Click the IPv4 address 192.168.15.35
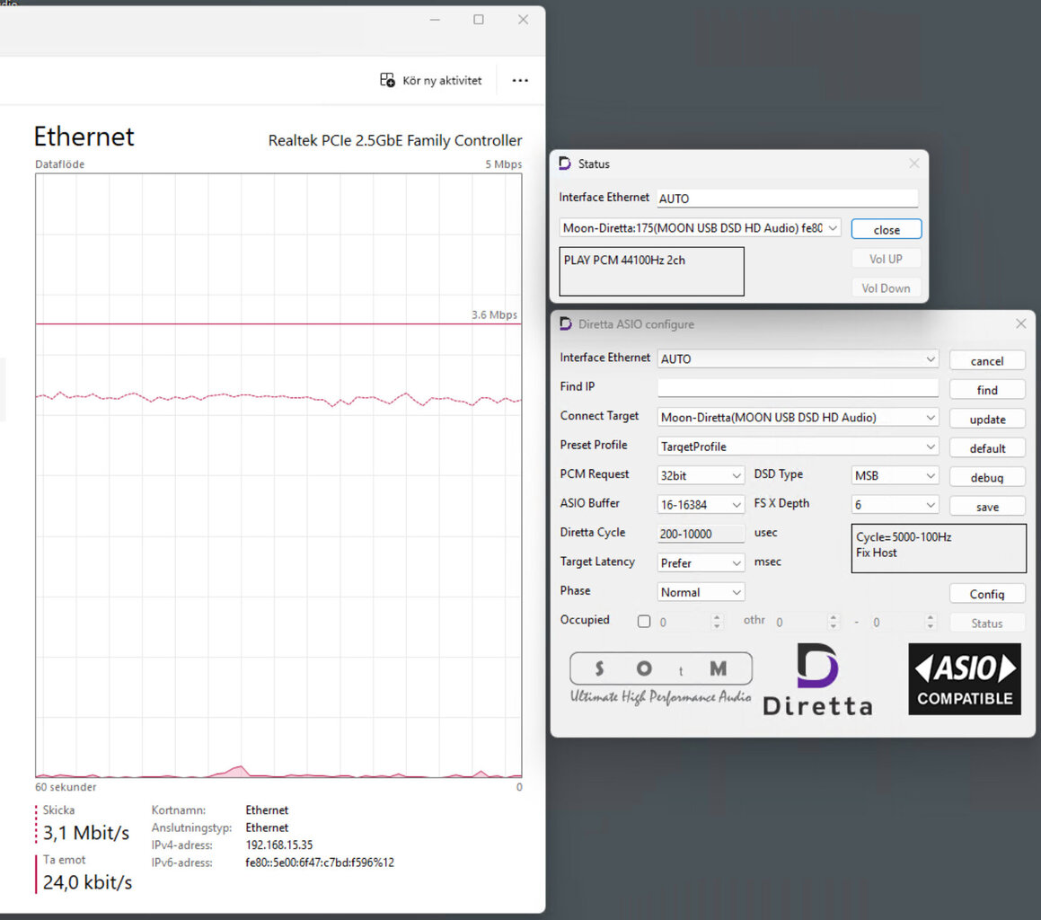 click(x=278, y=845)
